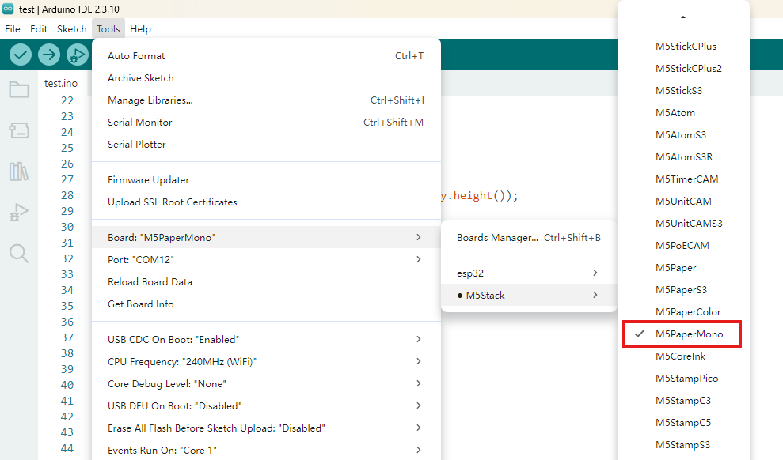Open the Sketch menu
The width and height of the screenshot is (783, 460).
pyautogui.click(x=72, y=29)
